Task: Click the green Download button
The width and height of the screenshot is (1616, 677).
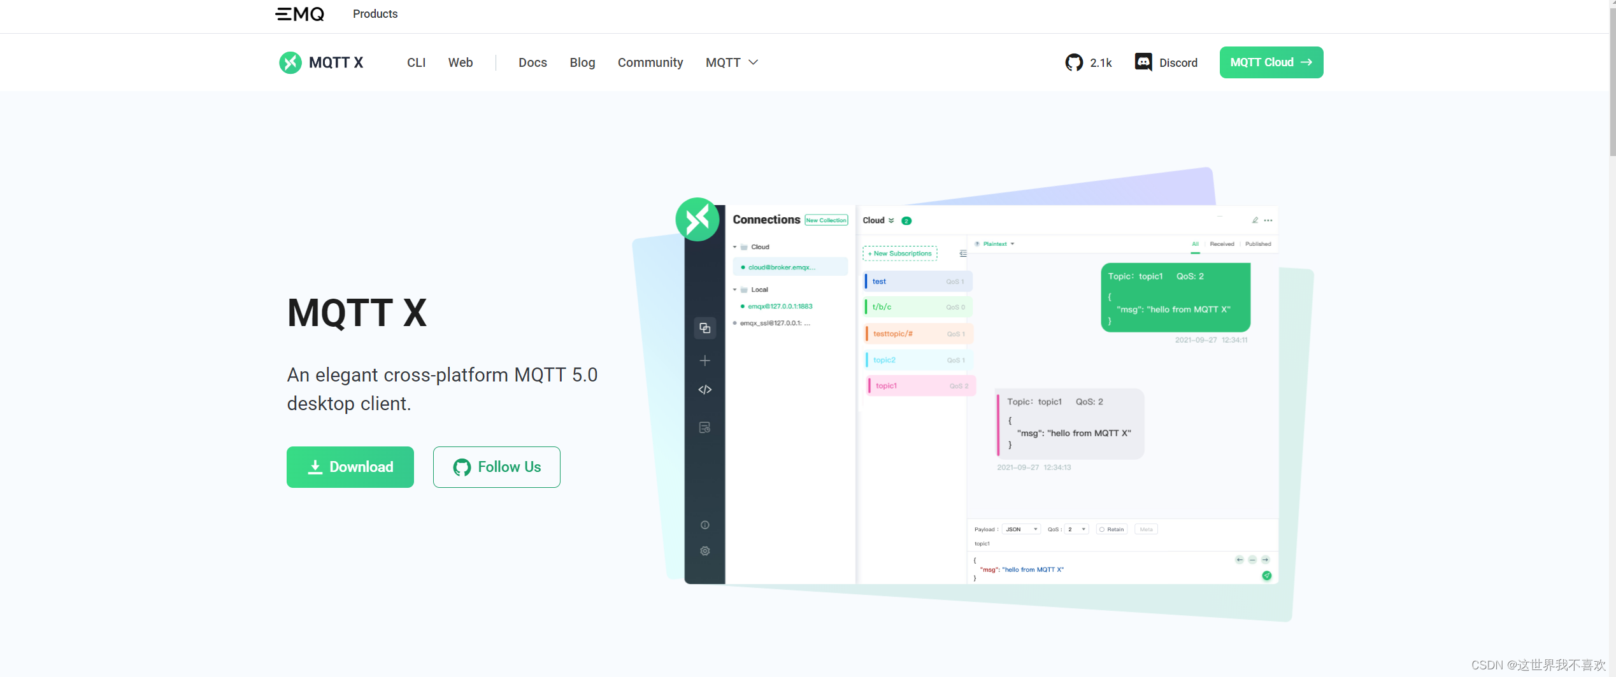Action: (x=350, y=467)
